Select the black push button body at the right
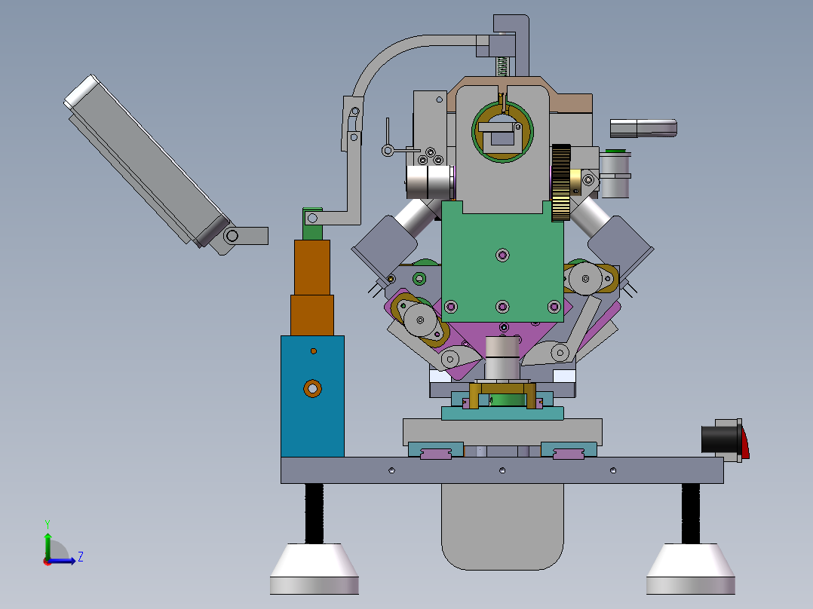Screen dimensions: 813x609 tap(719, 439)
